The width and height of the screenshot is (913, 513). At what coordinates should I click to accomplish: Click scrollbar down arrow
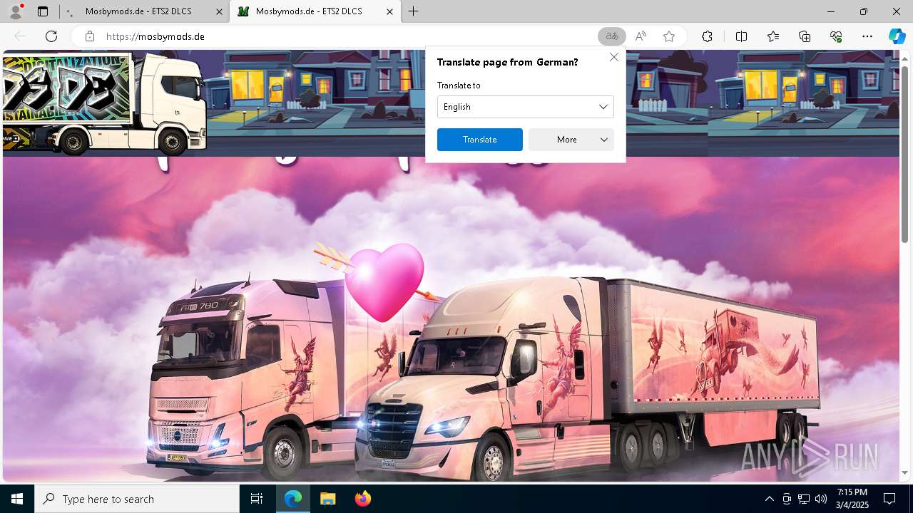click(x=904, y=472)
